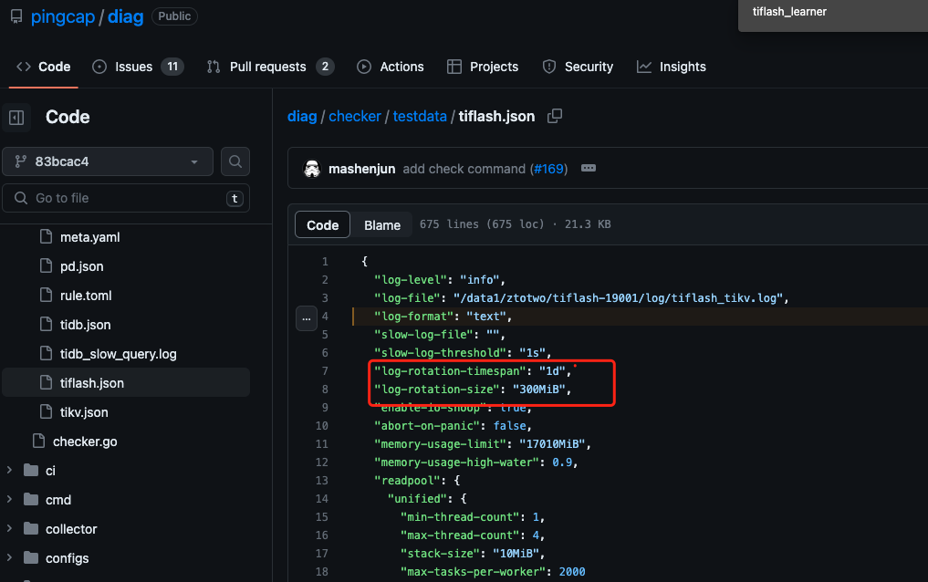928x582 pixels.
Task: Click the cmd folder icon
Action: coord(31,499)
